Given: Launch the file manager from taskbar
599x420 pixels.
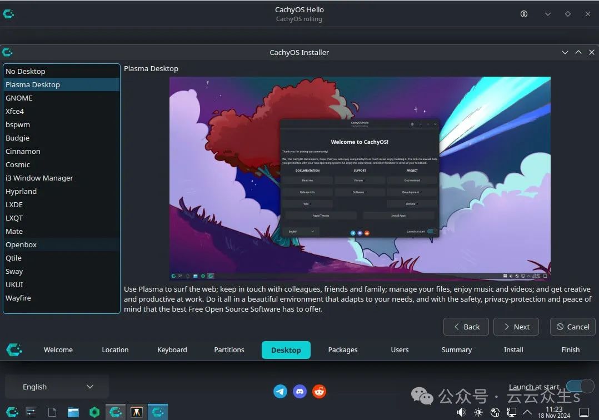Looking at the screenshot, I should point(73,412).
